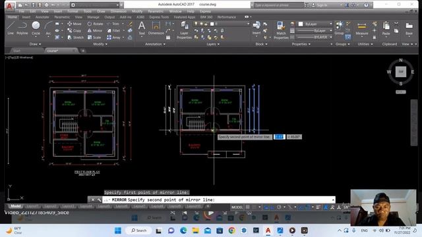Switch to the Manage ribbon tab
Viewport: 422px width, 237px height.
93,17
